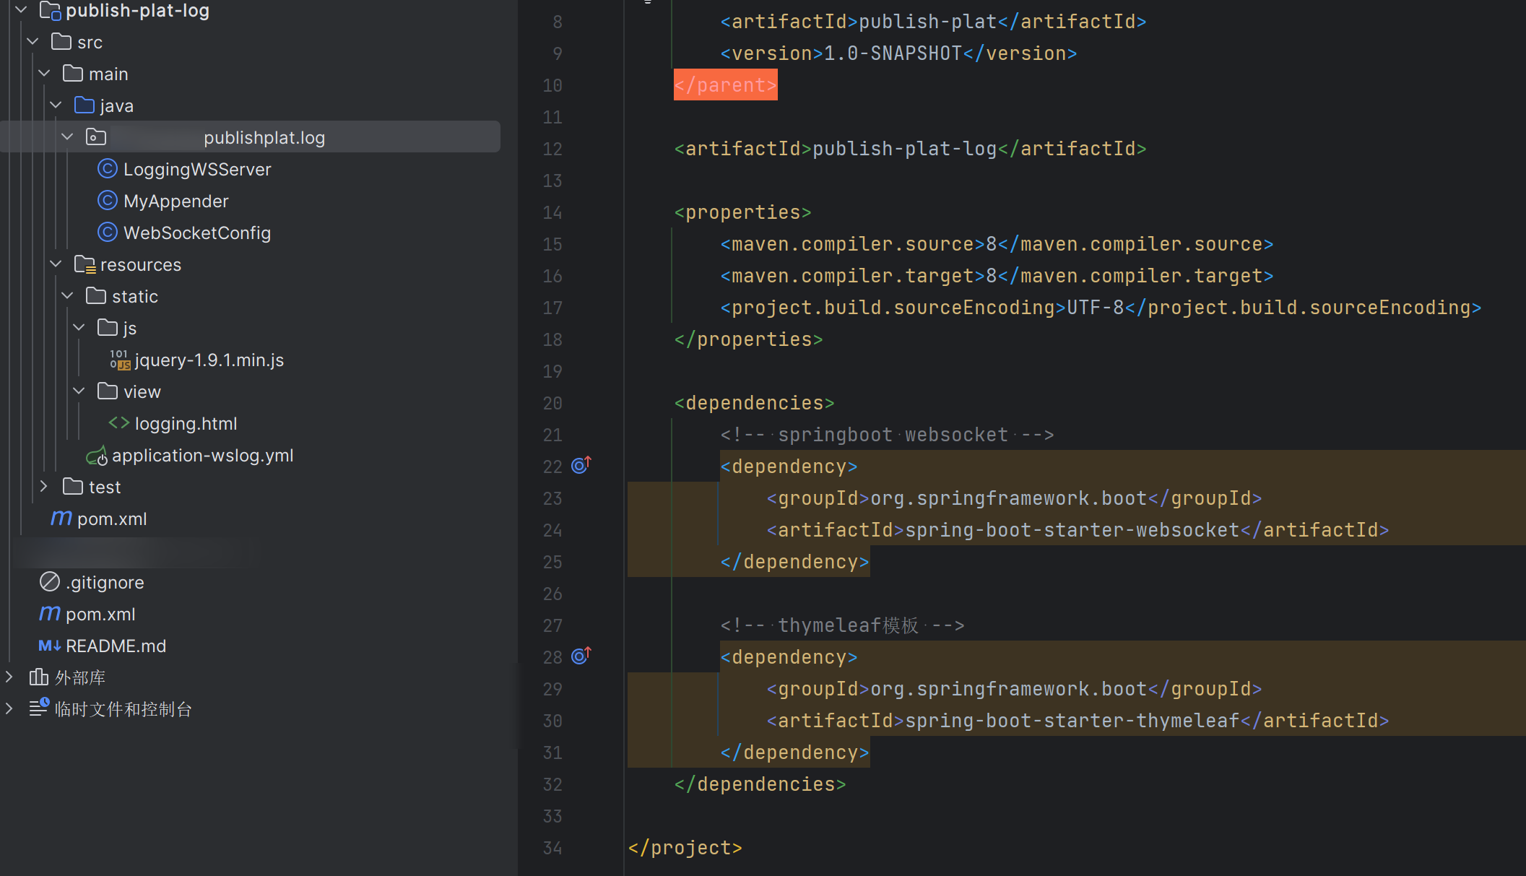Open logging.html in view folder
This screenshot has width=1526, height=876.
pyautogui.click(x=186, y=423)
